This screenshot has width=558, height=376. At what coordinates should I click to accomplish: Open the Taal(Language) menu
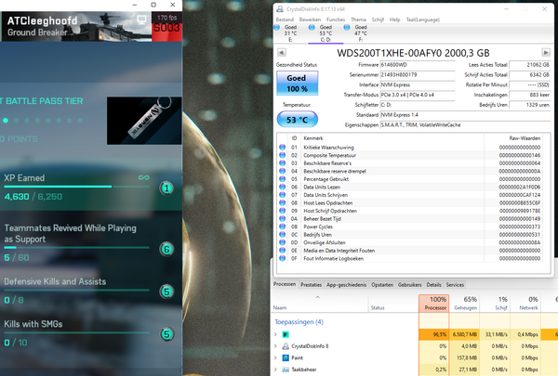coord(423,19)
